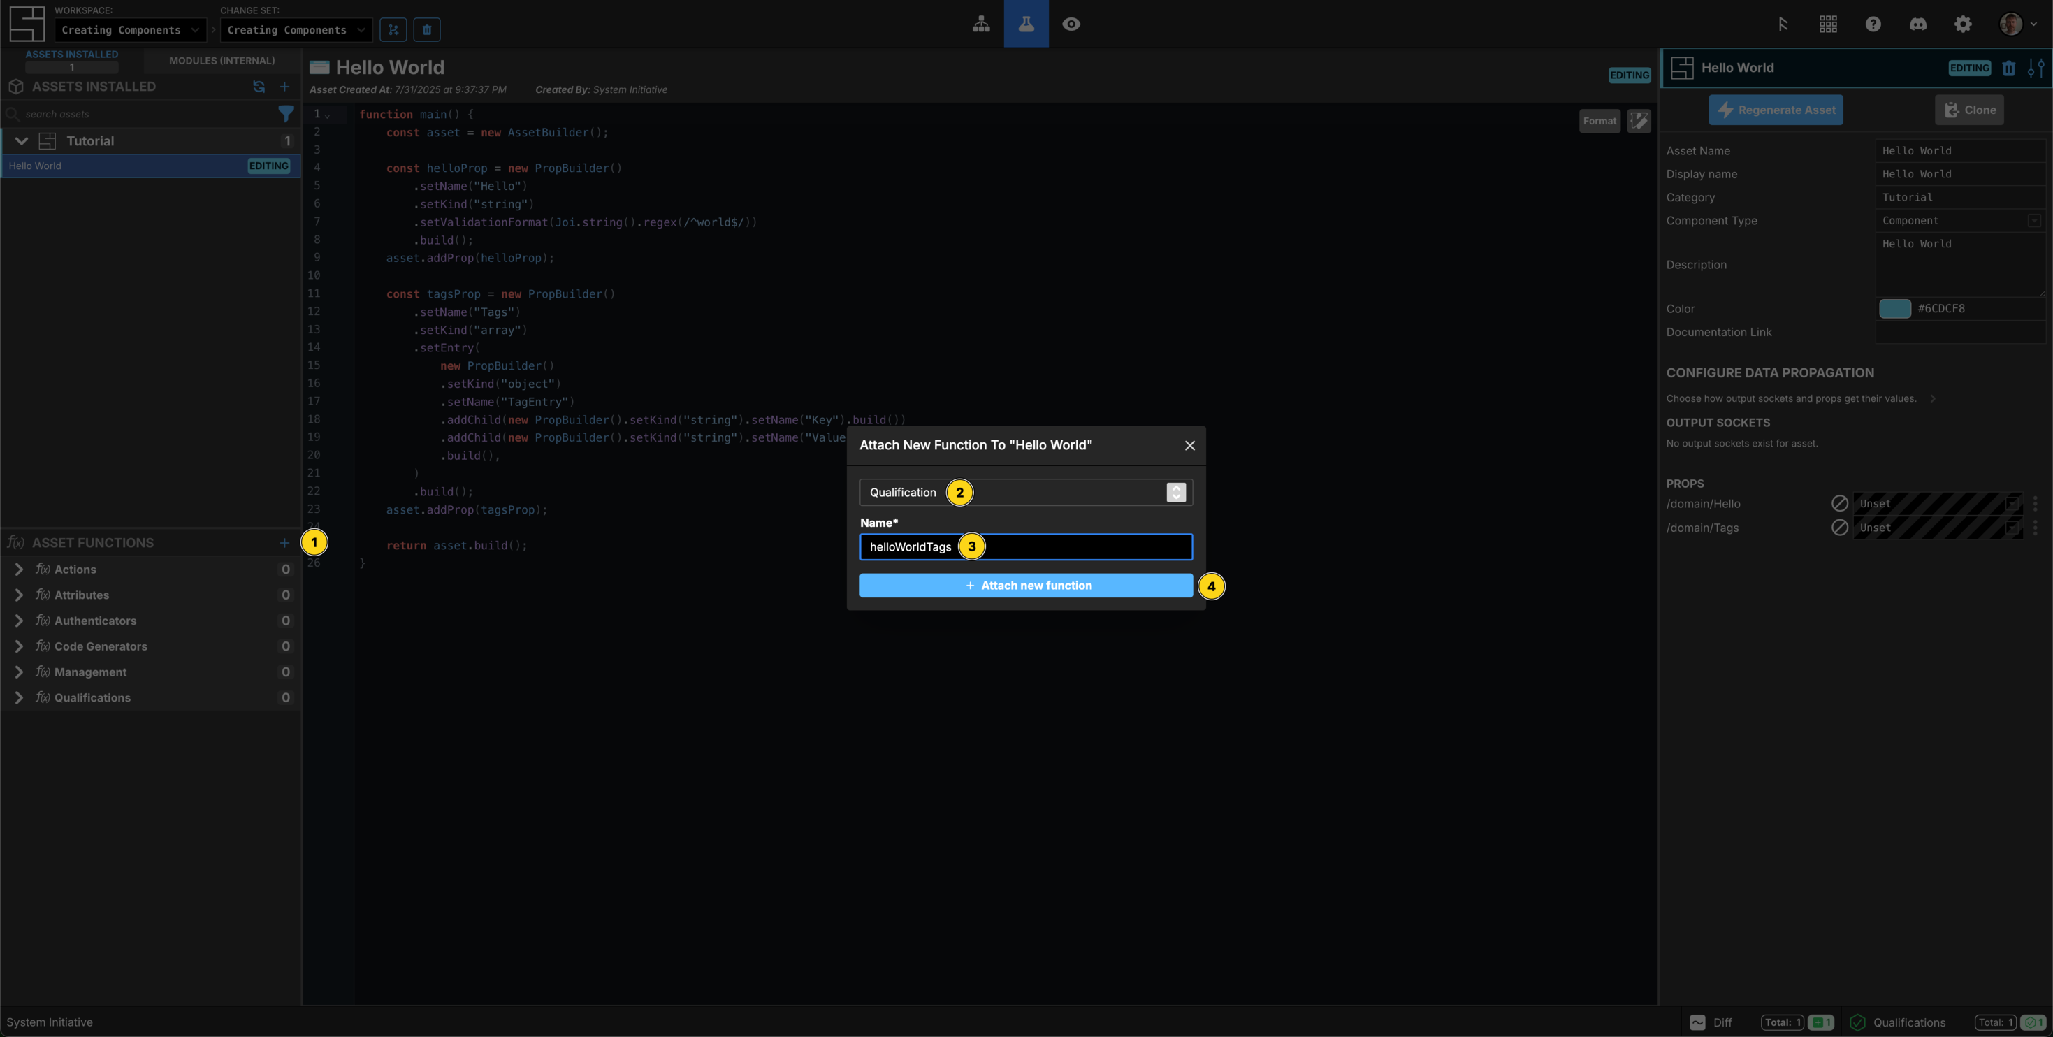Click the color swatch #6CDCF8
The image size is (2053, 1037).
pyautogui.click(x=1895, y=308)
